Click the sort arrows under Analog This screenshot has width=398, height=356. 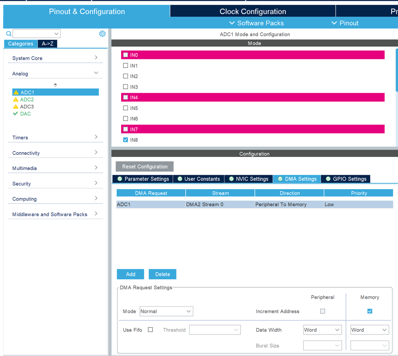pos(55,85)
